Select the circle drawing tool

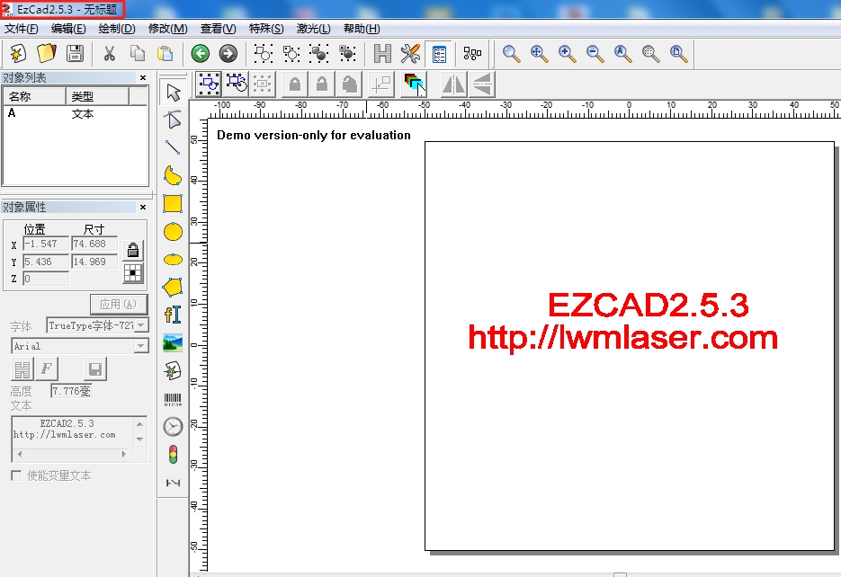[173, 232]
